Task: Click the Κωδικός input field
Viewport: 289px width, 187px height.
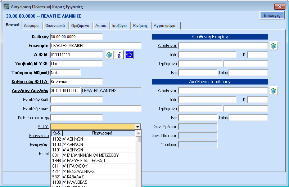Action: 76,37
